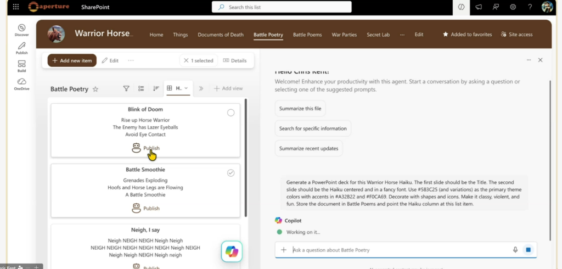Image resolution: width=562 pixels, height=269 pixels.
Task: Open the Copilot icon in top bar
Action: [x=461, y=7]
